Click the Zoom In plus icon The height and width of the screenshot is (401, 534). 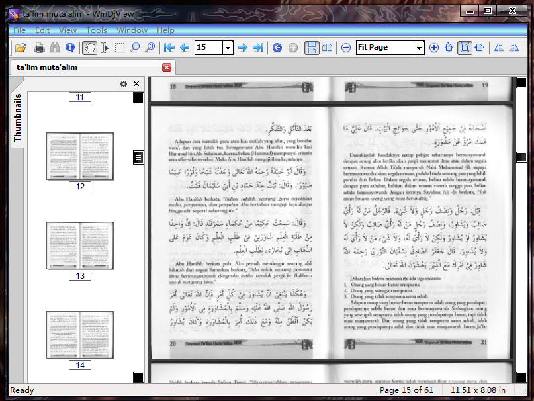434,48
